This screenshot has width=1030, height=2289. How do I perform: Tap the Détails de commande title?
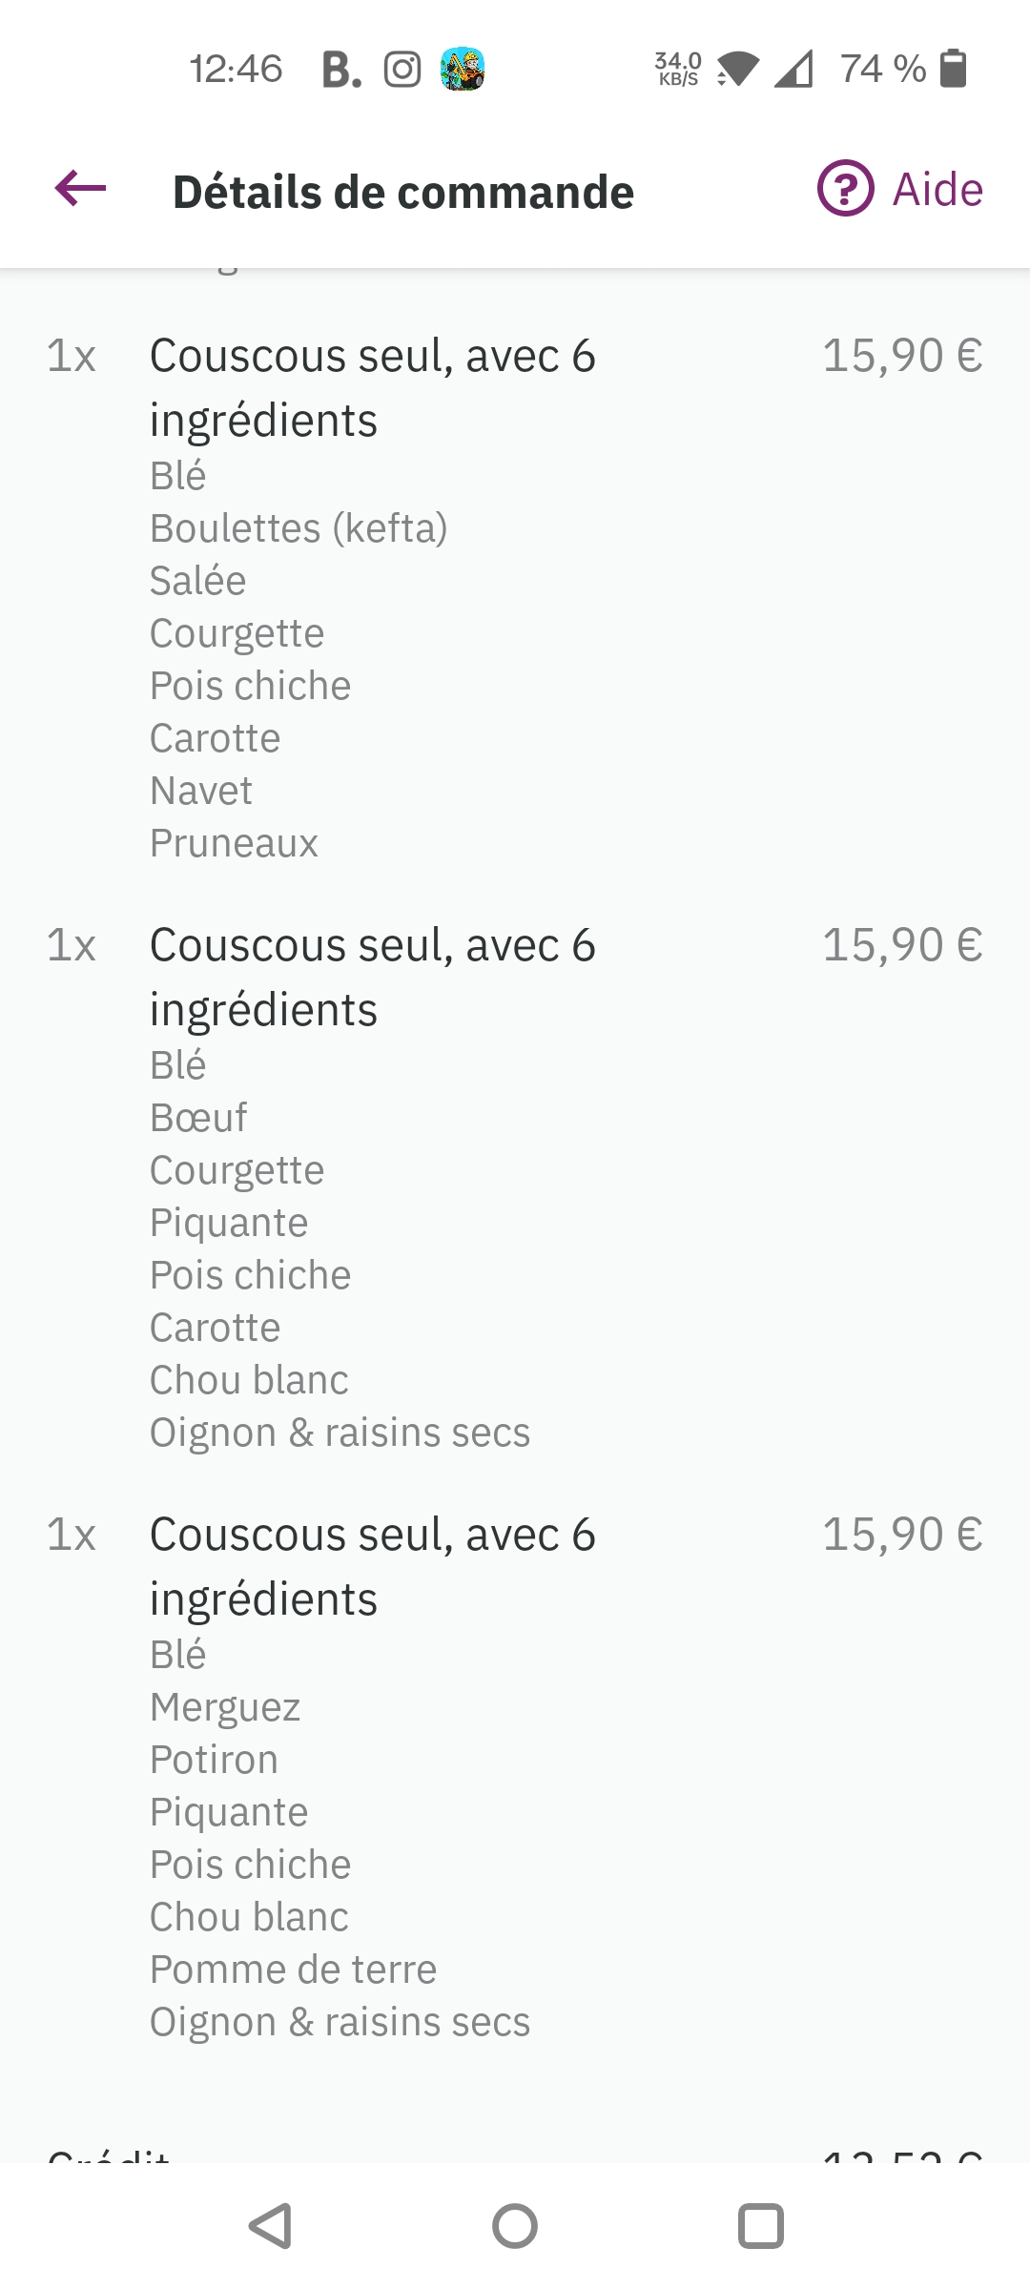click(x=403, y=192)
